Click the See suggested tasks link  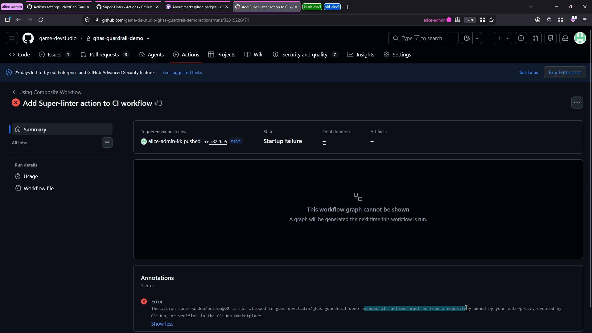coord(182,73)
